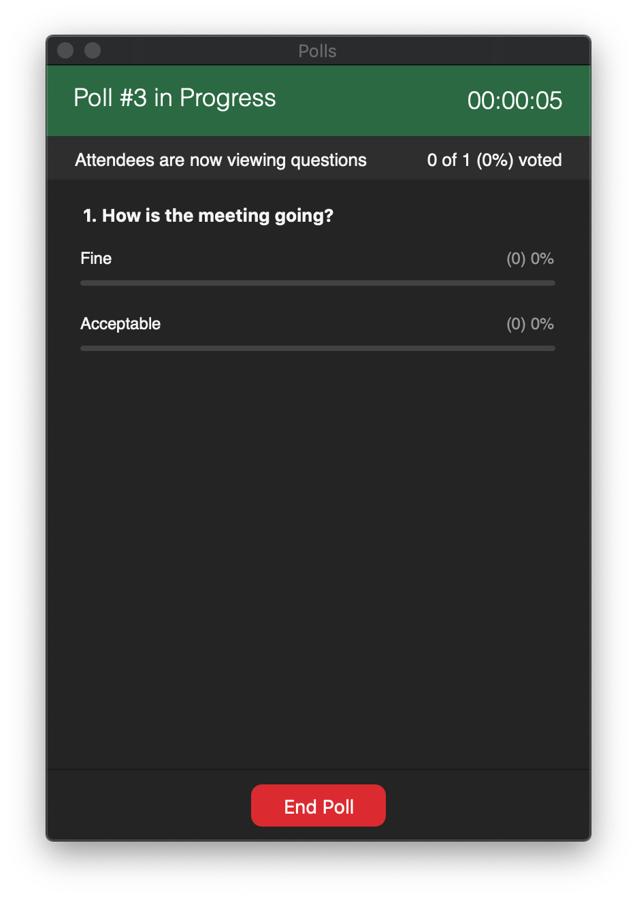Click the question number 1 label
This screenshot has width=637, height=898.
coord(89,216)
